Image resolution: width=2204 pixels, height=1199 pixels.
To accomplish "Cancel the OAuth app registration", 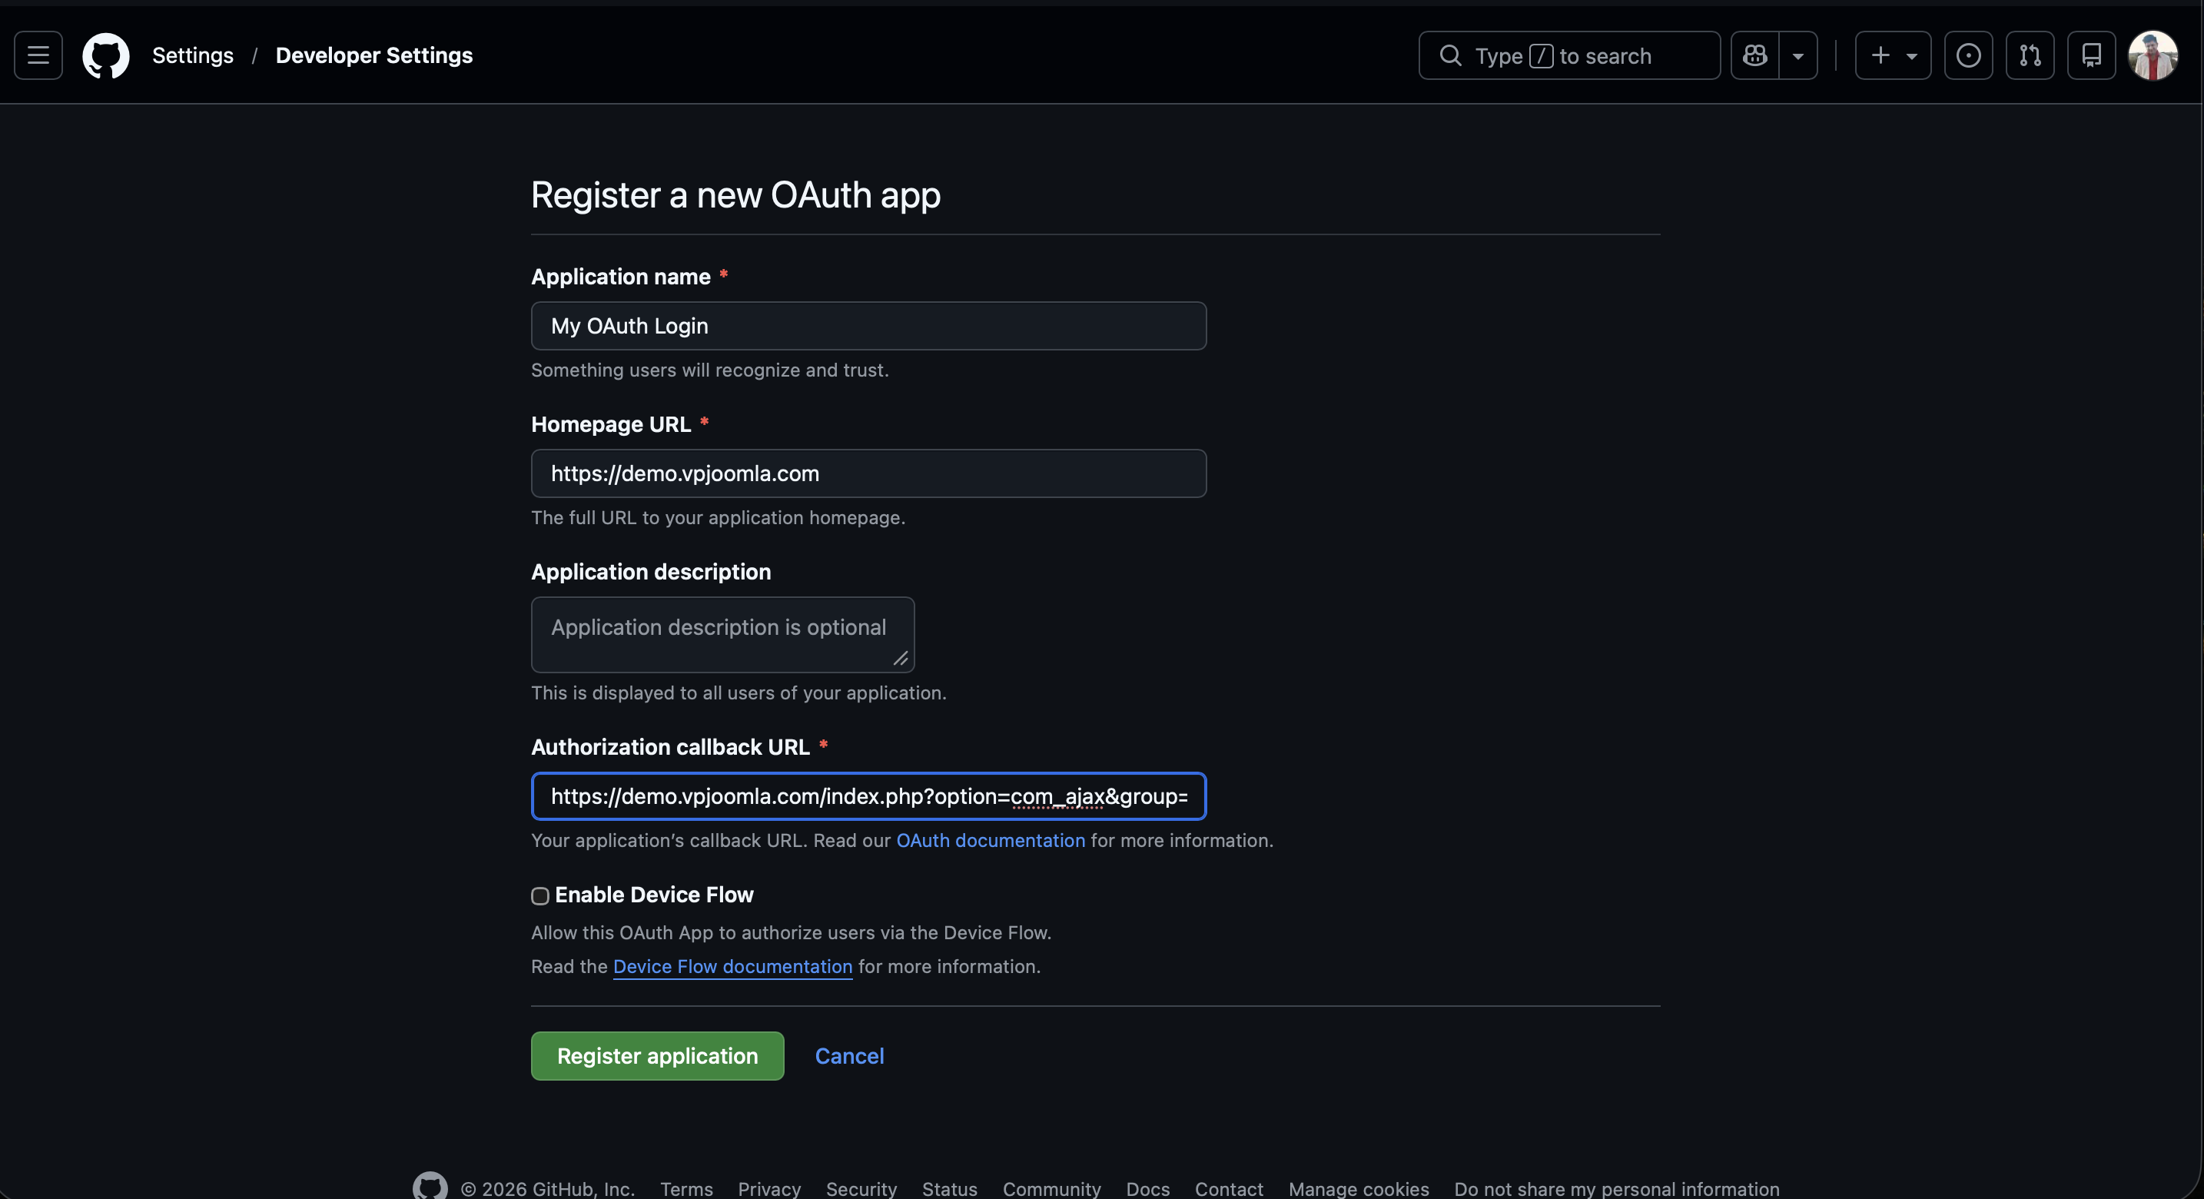I will click(850, 1056).
